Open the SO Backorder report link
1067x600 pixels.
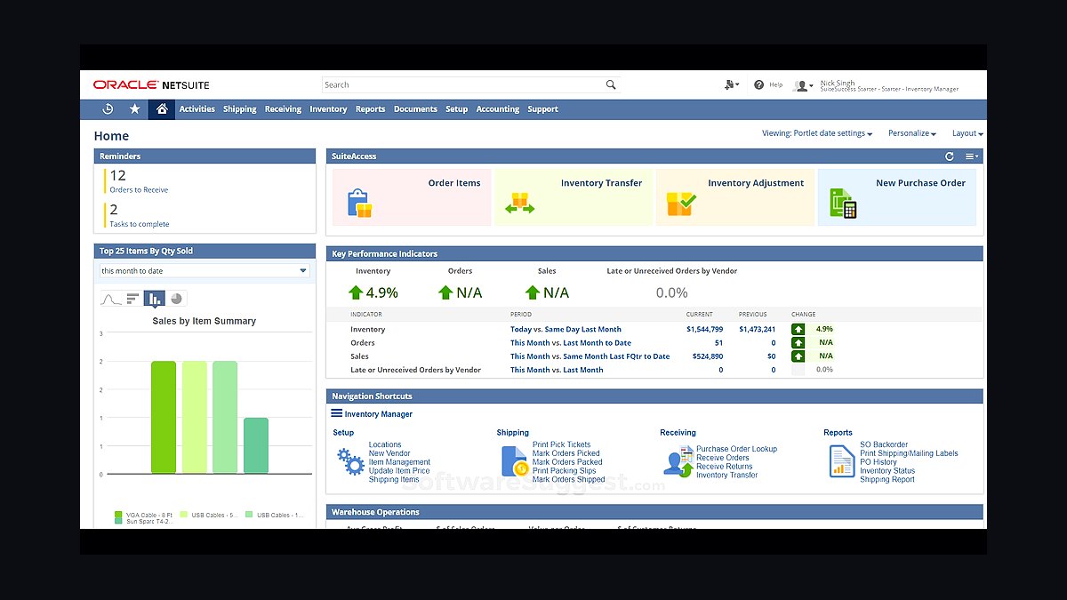tap(884, 444)
